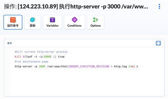The image size is (168, 99).
Task: Click the http-server -p 3000 command line
Action: (76, 67)
